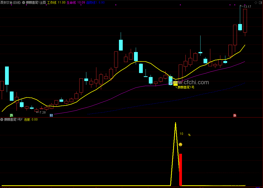Open the 麒麟兽尾1号F sub-indicator dropdown arrow
The width and height of the screenshot is (263, 188).
pyautogui.click(x=2, y=119)
